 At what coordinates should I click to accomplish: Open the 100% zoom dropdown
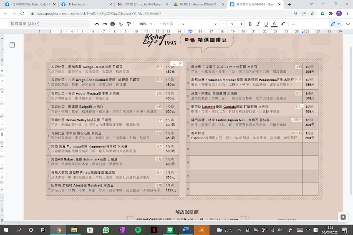[x=145, y=24]
